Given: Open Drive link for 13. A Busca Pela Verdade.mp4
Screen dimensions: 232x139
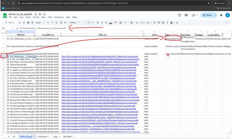Looking at the screenshot, I should point(99,81).
